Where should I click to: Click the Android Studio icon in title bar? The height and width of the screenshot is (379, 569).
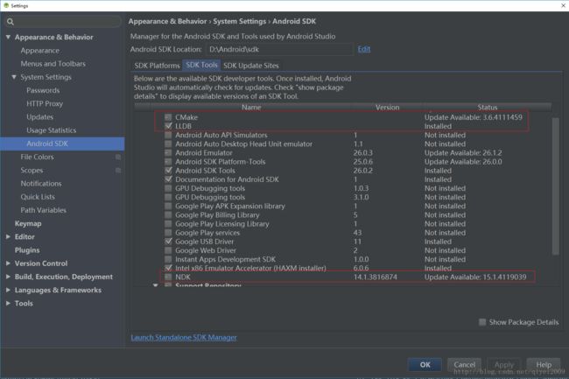(6, 5)
